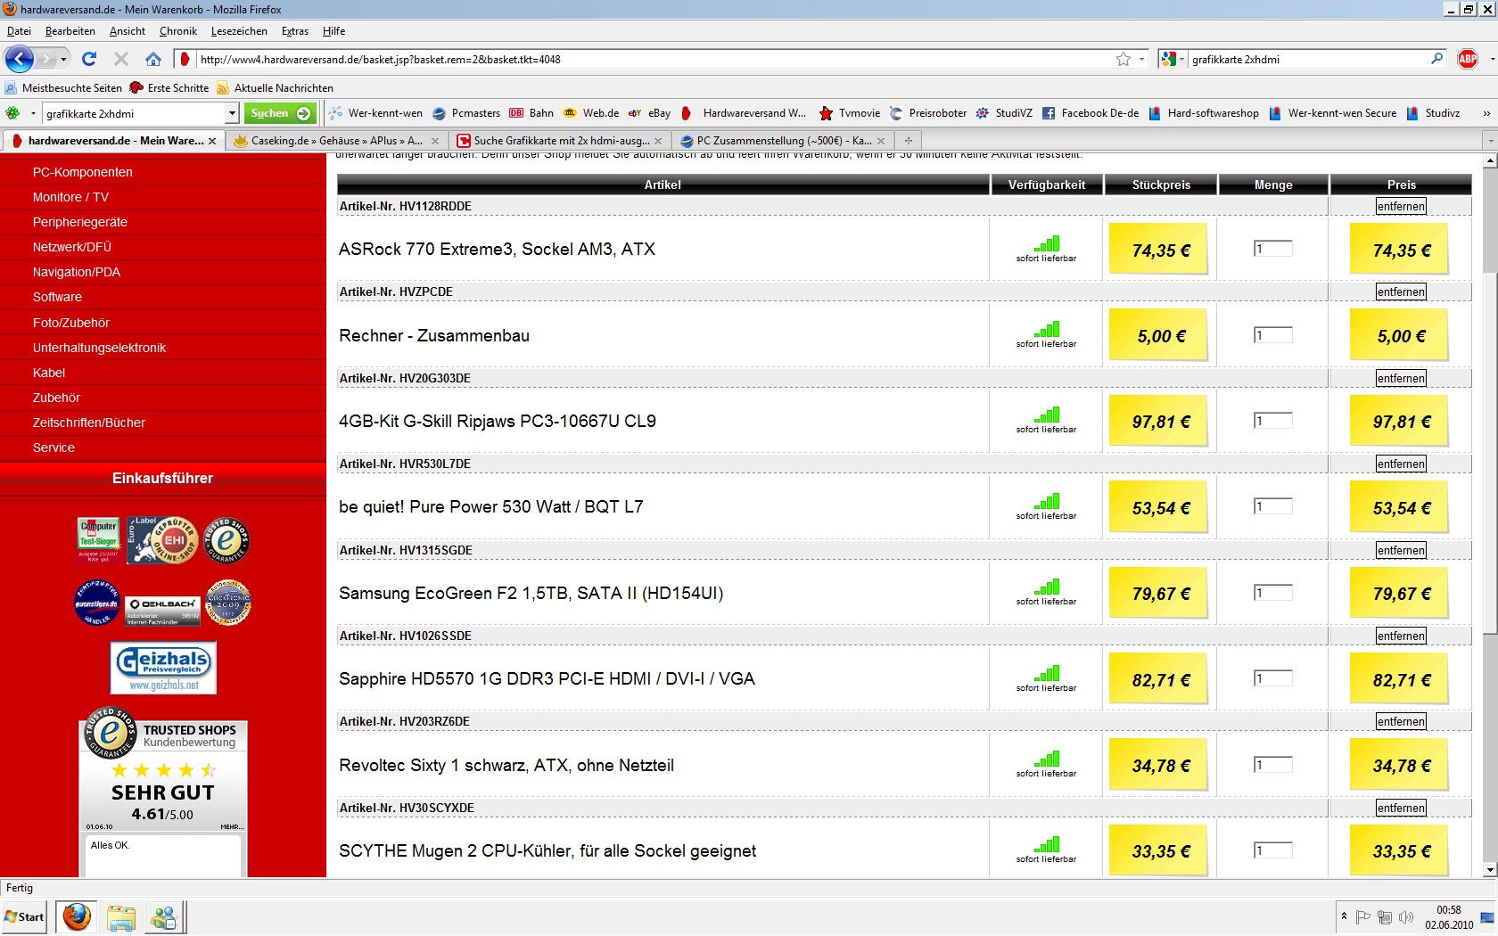Screen dimensions: 1498x936
Task: Bookmark this page with the star icon
Action: [x=1123, y=59]
